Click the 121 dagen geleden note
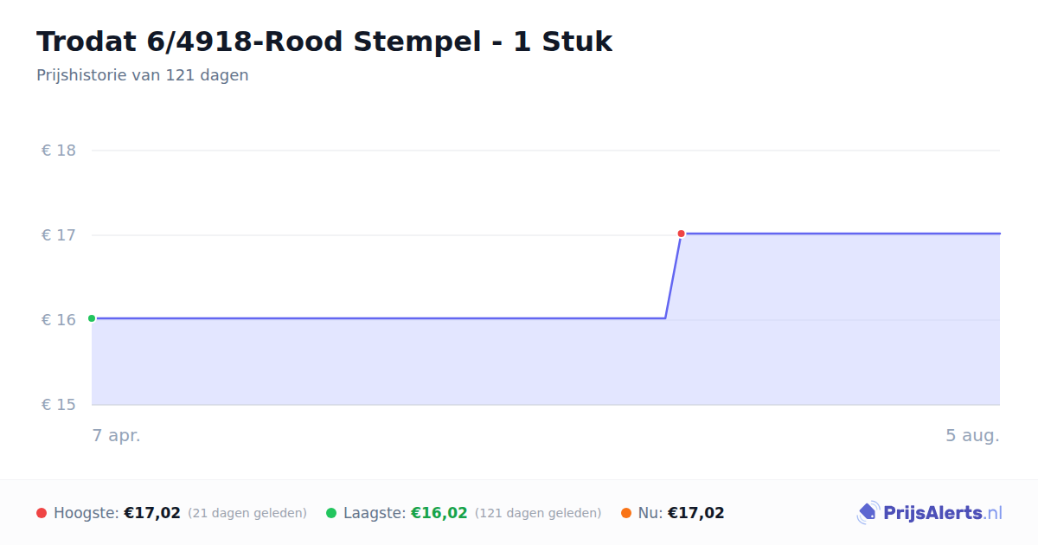 coord(538,514)
